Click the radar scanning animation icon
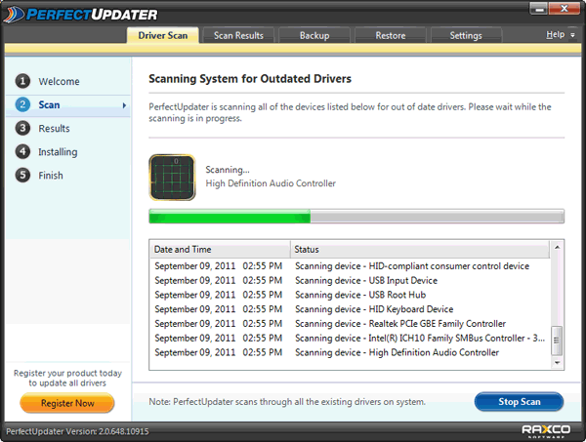The height and width of the screenshot is (442, 586). (172, 178)
